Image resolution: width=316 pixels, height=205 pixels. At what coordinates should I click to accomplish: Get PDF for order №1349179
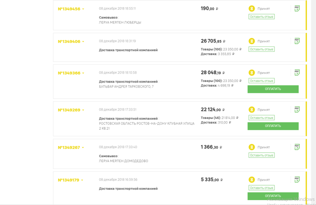tap(297, 179)
